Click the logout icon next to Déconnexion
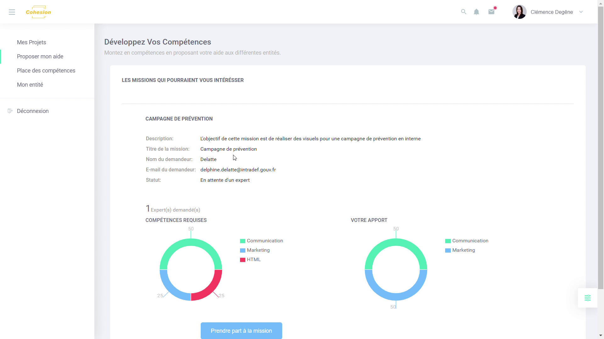Image resolution: width=604 pixels, height=339 pixels. 10,111
